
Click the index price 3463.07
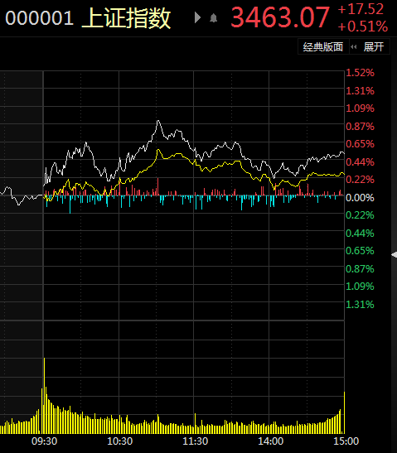(x=280, y=17)
